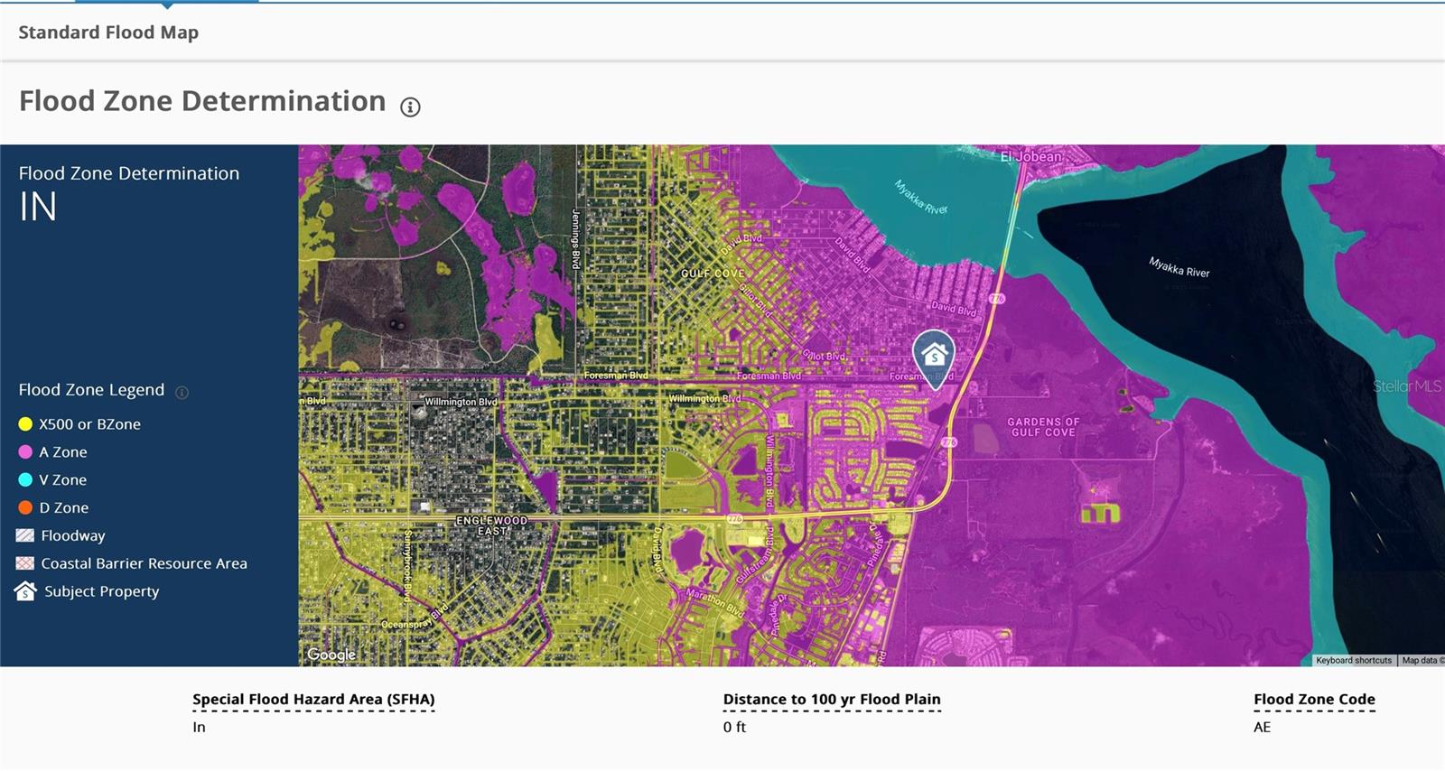Click the orange D Zone legend swatch
1445x771 pixels.
[25, 508]
